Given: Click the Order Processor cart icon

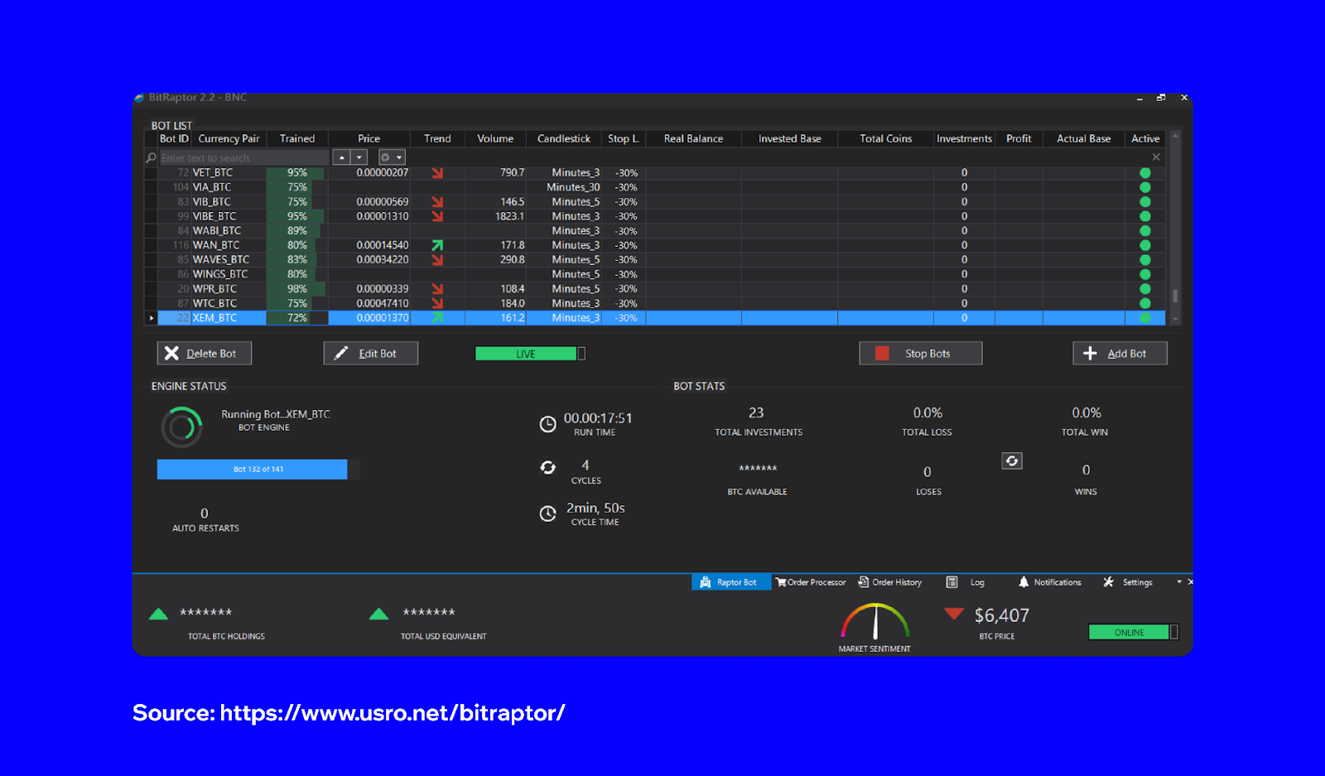Looking at the screenshot, I should point(782,582).
